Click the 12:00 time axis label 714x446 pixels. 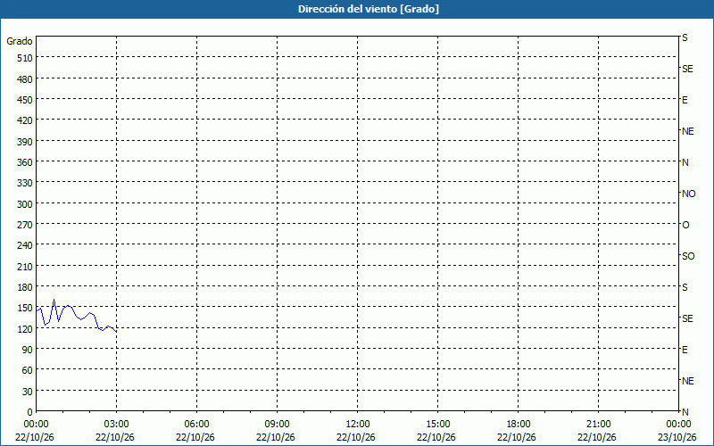[x=358, y=425]
